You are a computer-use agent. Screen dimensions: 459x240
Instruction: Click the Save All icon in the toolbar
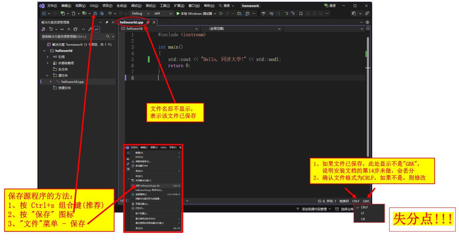coord(102,13)
